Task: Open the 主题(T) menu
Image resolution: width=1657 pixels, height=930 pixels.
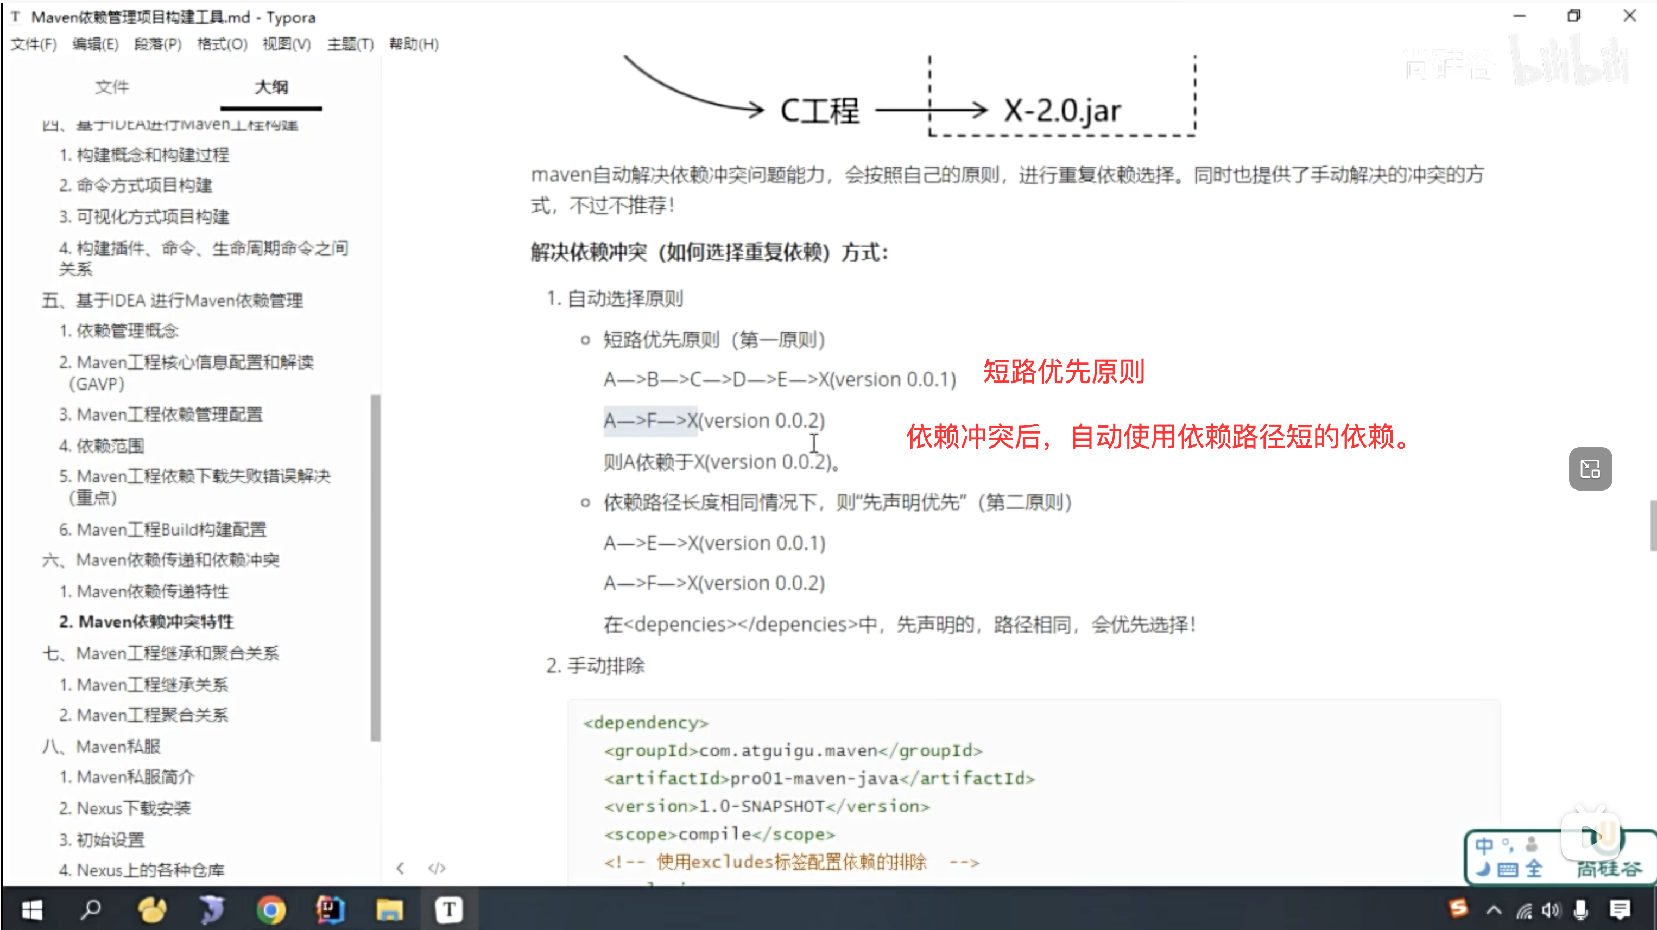Action: 350,44
